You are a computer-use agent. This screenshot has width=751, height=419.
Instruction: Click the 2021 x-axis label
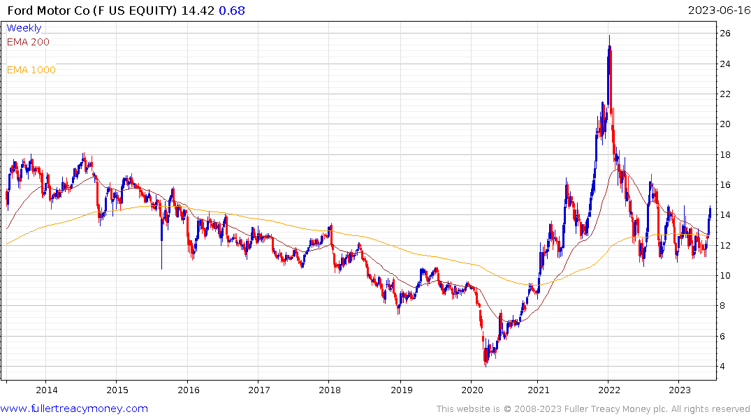pyautogui.click(x=539, y=390)
